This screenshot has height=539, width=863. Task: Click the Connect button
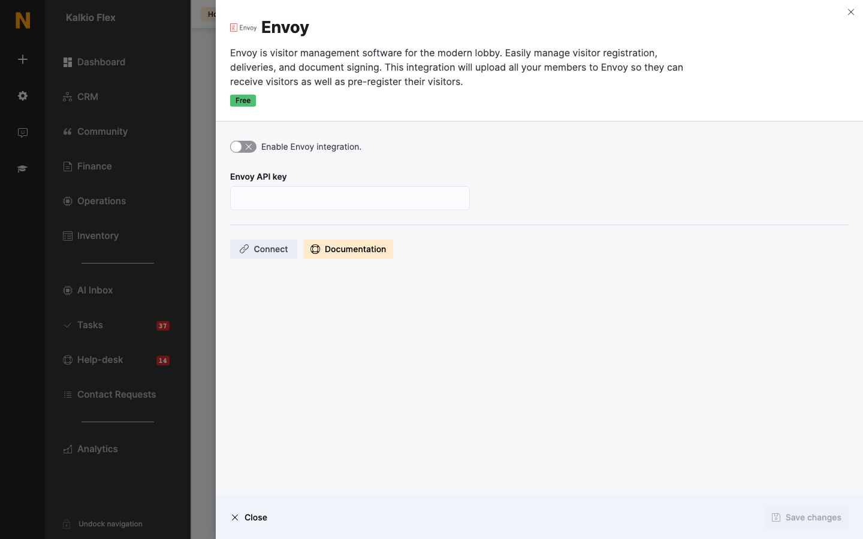(x=264, y=249)
